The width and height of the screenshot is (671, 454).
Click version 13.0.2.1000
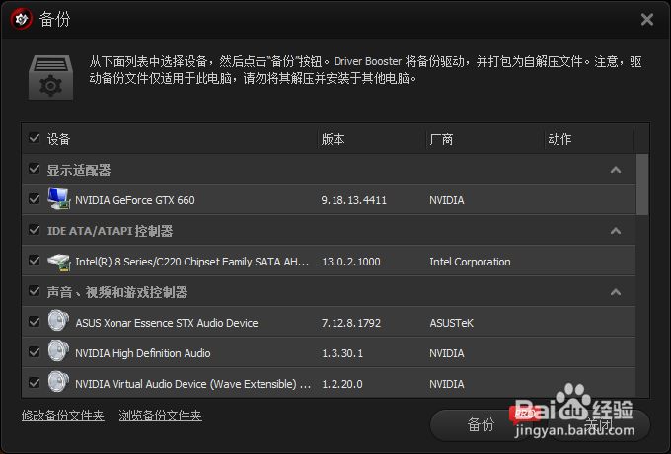click(x=351, y=262)
